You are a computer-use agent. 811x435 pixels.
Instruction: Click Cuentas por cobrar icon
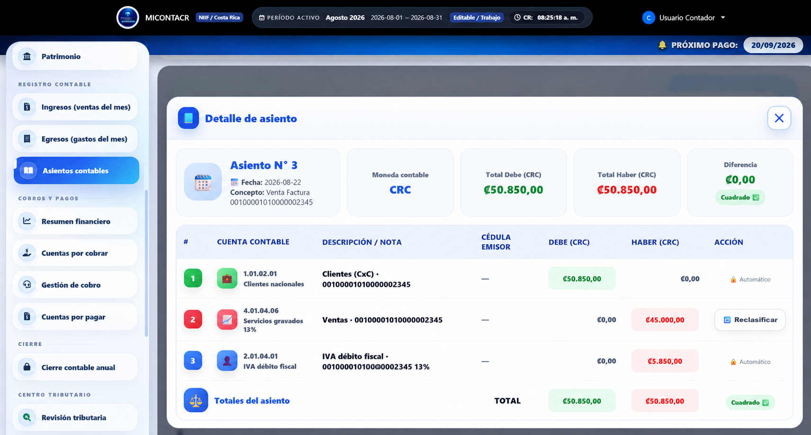pyautogui.click(x=27, y=253)
